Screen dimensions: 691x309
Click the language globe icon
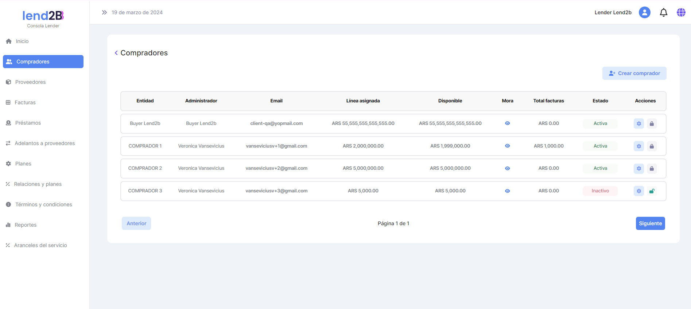pos(681,12)
